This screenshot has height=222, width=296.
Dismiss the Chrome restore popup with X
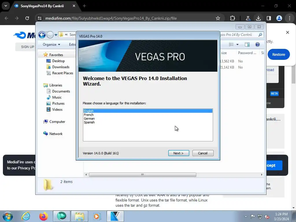(288, 32)
